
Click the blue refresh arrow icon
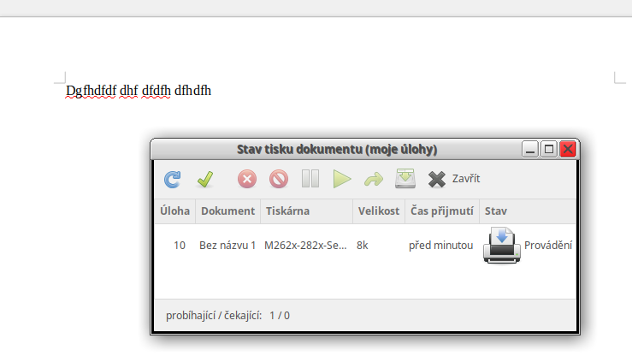point(172,179)
